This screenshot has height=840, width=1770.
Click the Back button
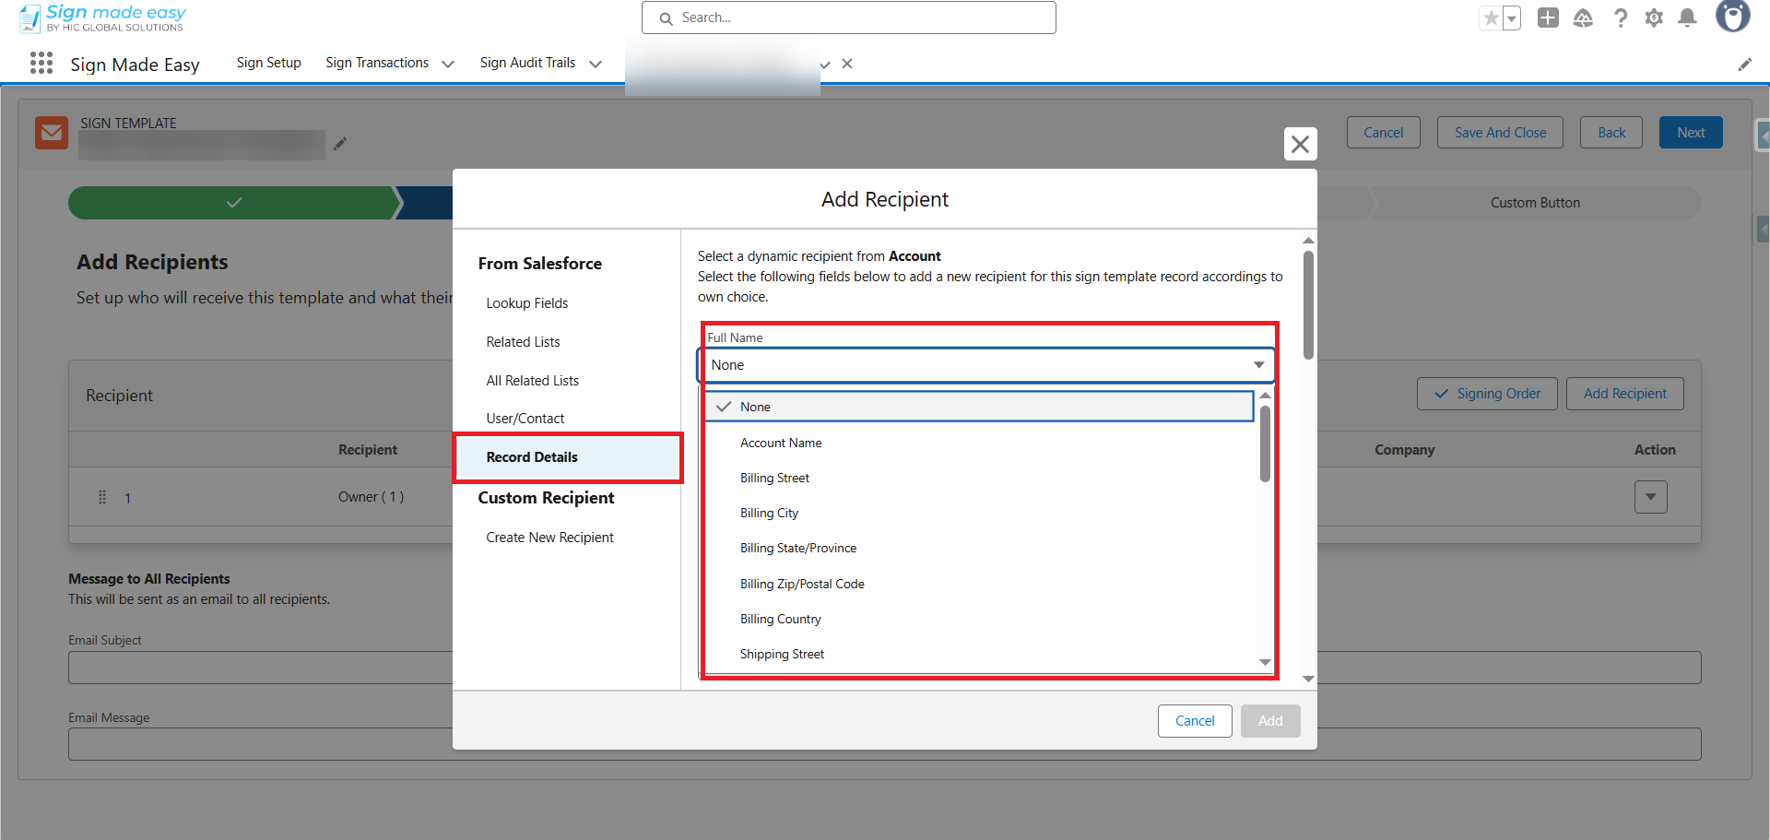(1611, 133)
